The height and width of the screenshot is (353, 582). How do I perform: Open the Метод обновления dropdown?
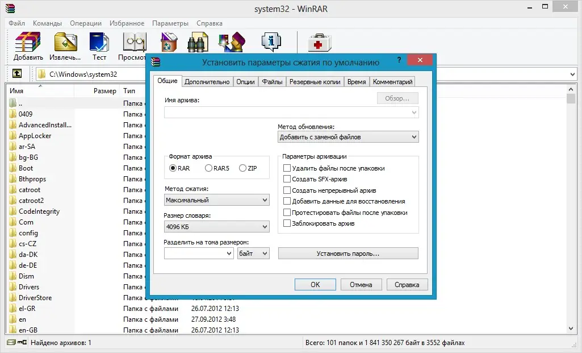point(348,137)
